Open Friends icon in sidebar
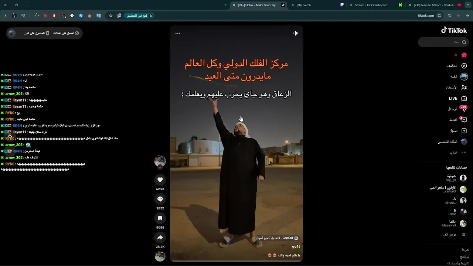The width and height of the screenshot is (473, 266). pyautogui.click(x=464, y=88)
